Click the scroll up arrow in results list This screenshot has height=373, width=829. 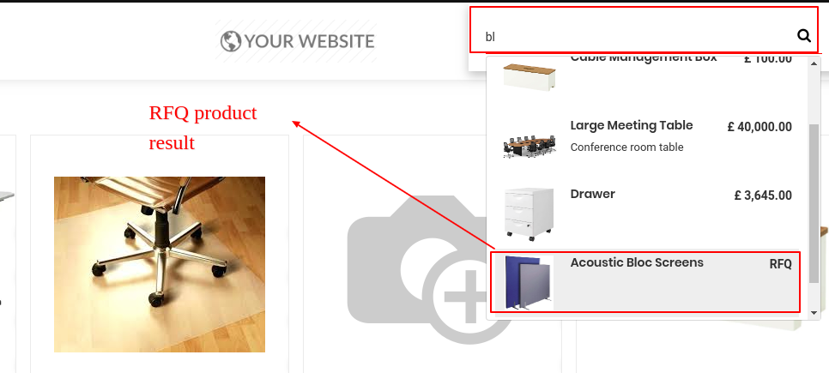coord(814,63)
